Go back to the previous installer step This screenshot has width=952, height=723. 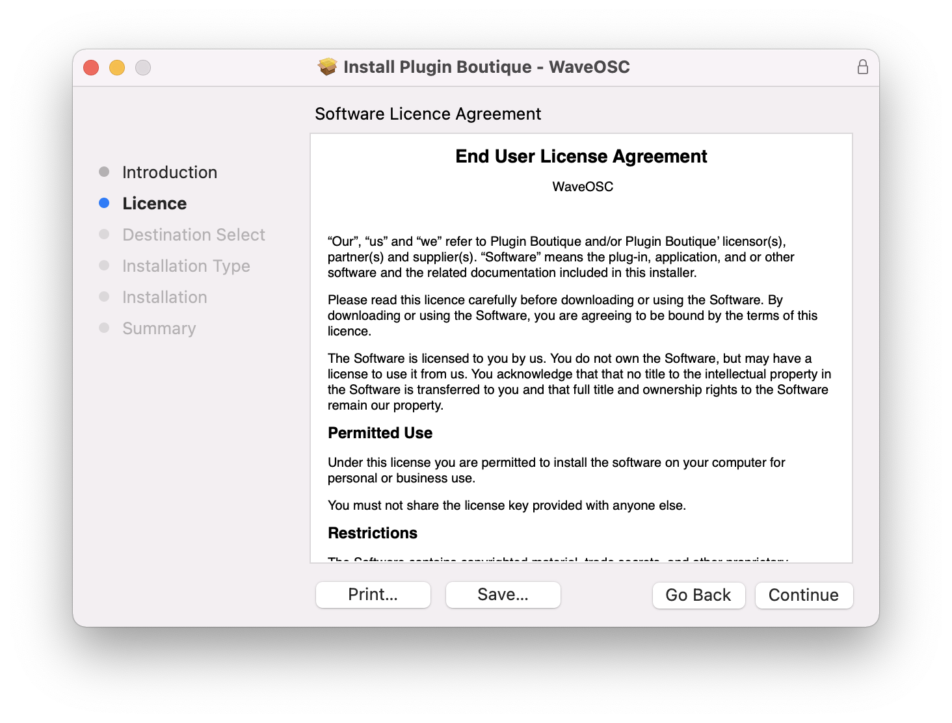pyautogui.click(x=698, y=595)
